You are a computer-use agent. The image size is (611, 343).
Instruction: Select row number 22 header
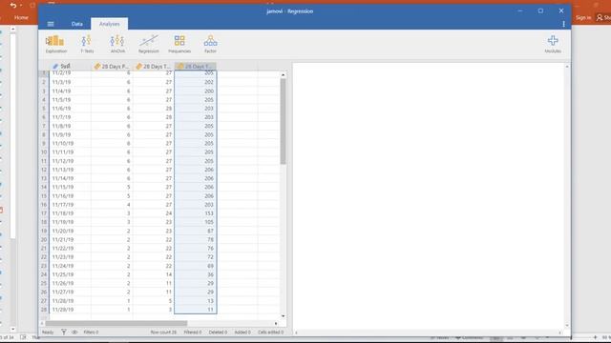(x=44, y=256)
